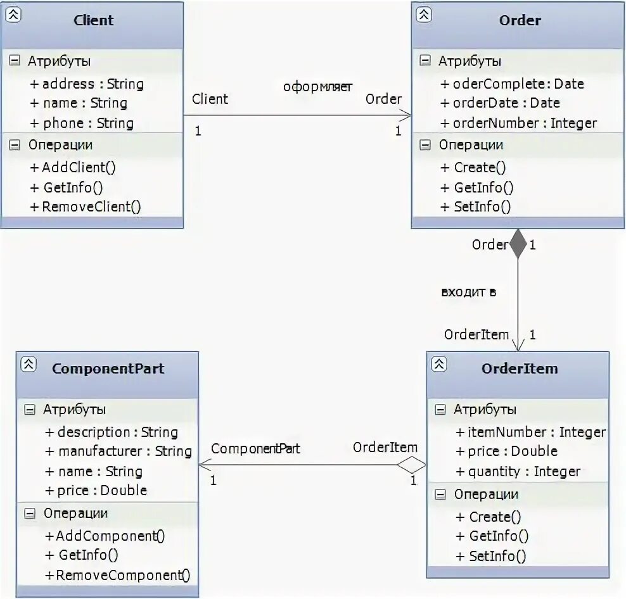
Task: Collapse the Order class shape chevron
Action: tap(424, 15)
